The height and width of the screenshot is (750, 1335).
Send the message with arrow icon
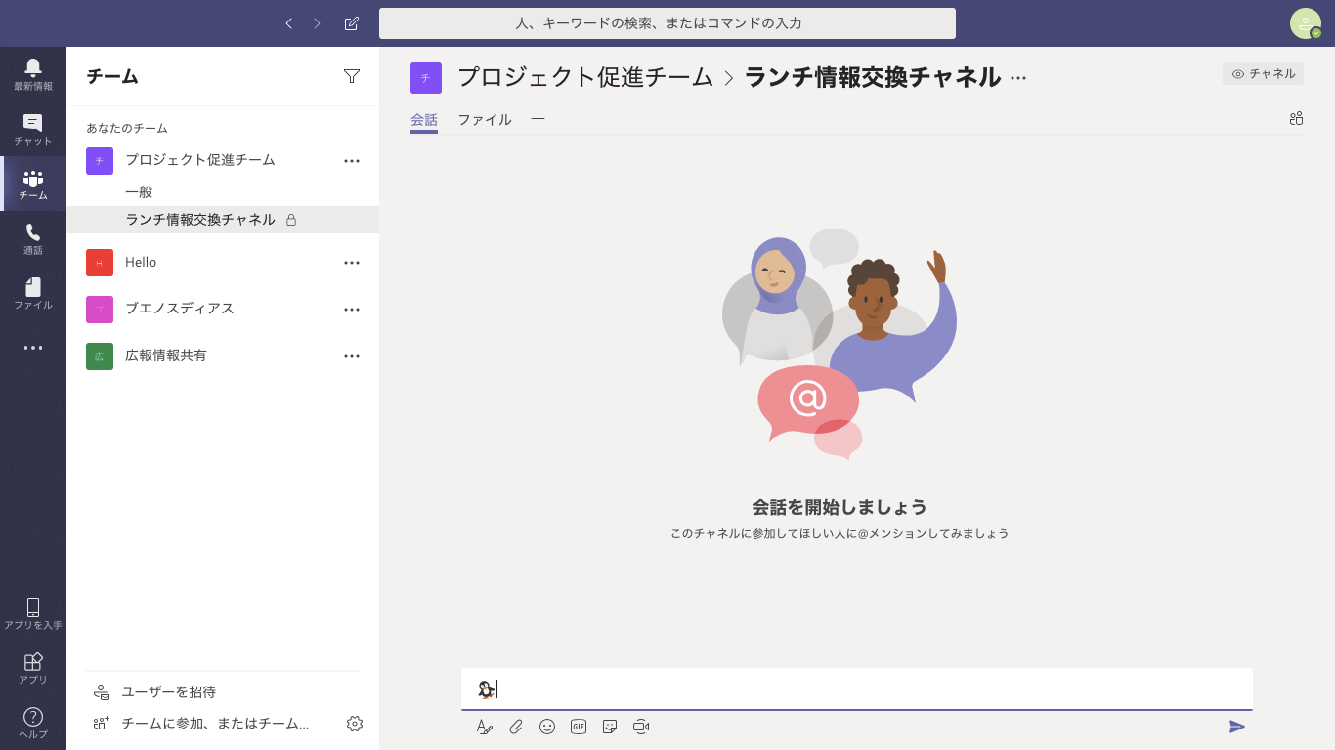[1237, 727]
